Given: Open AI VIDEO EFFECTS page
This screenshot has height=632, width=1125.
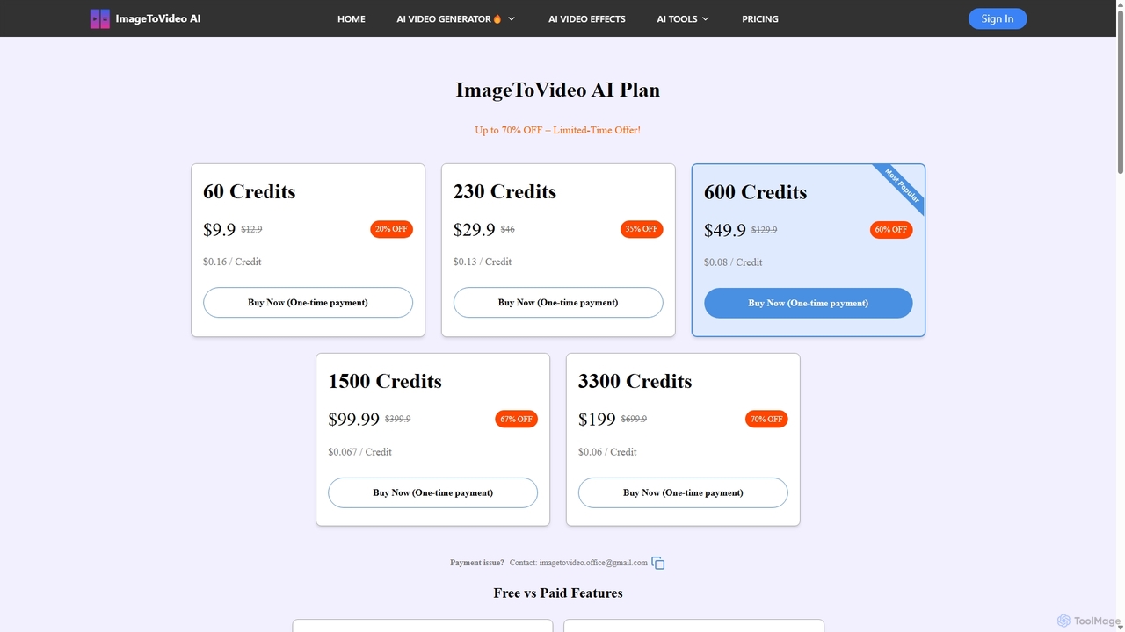Looking at the screenshot, I should coord(587,18).
